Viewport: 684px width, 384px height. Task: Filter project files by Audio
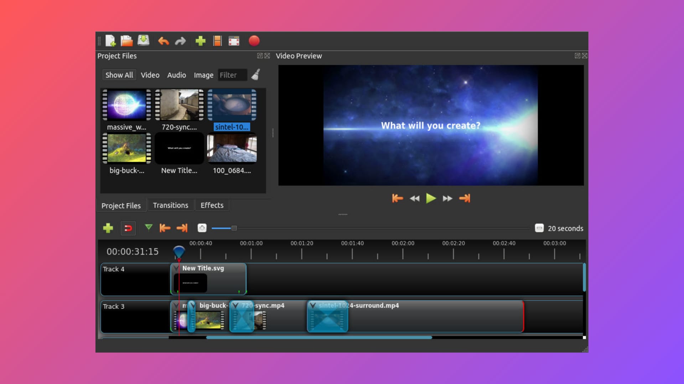177,75
